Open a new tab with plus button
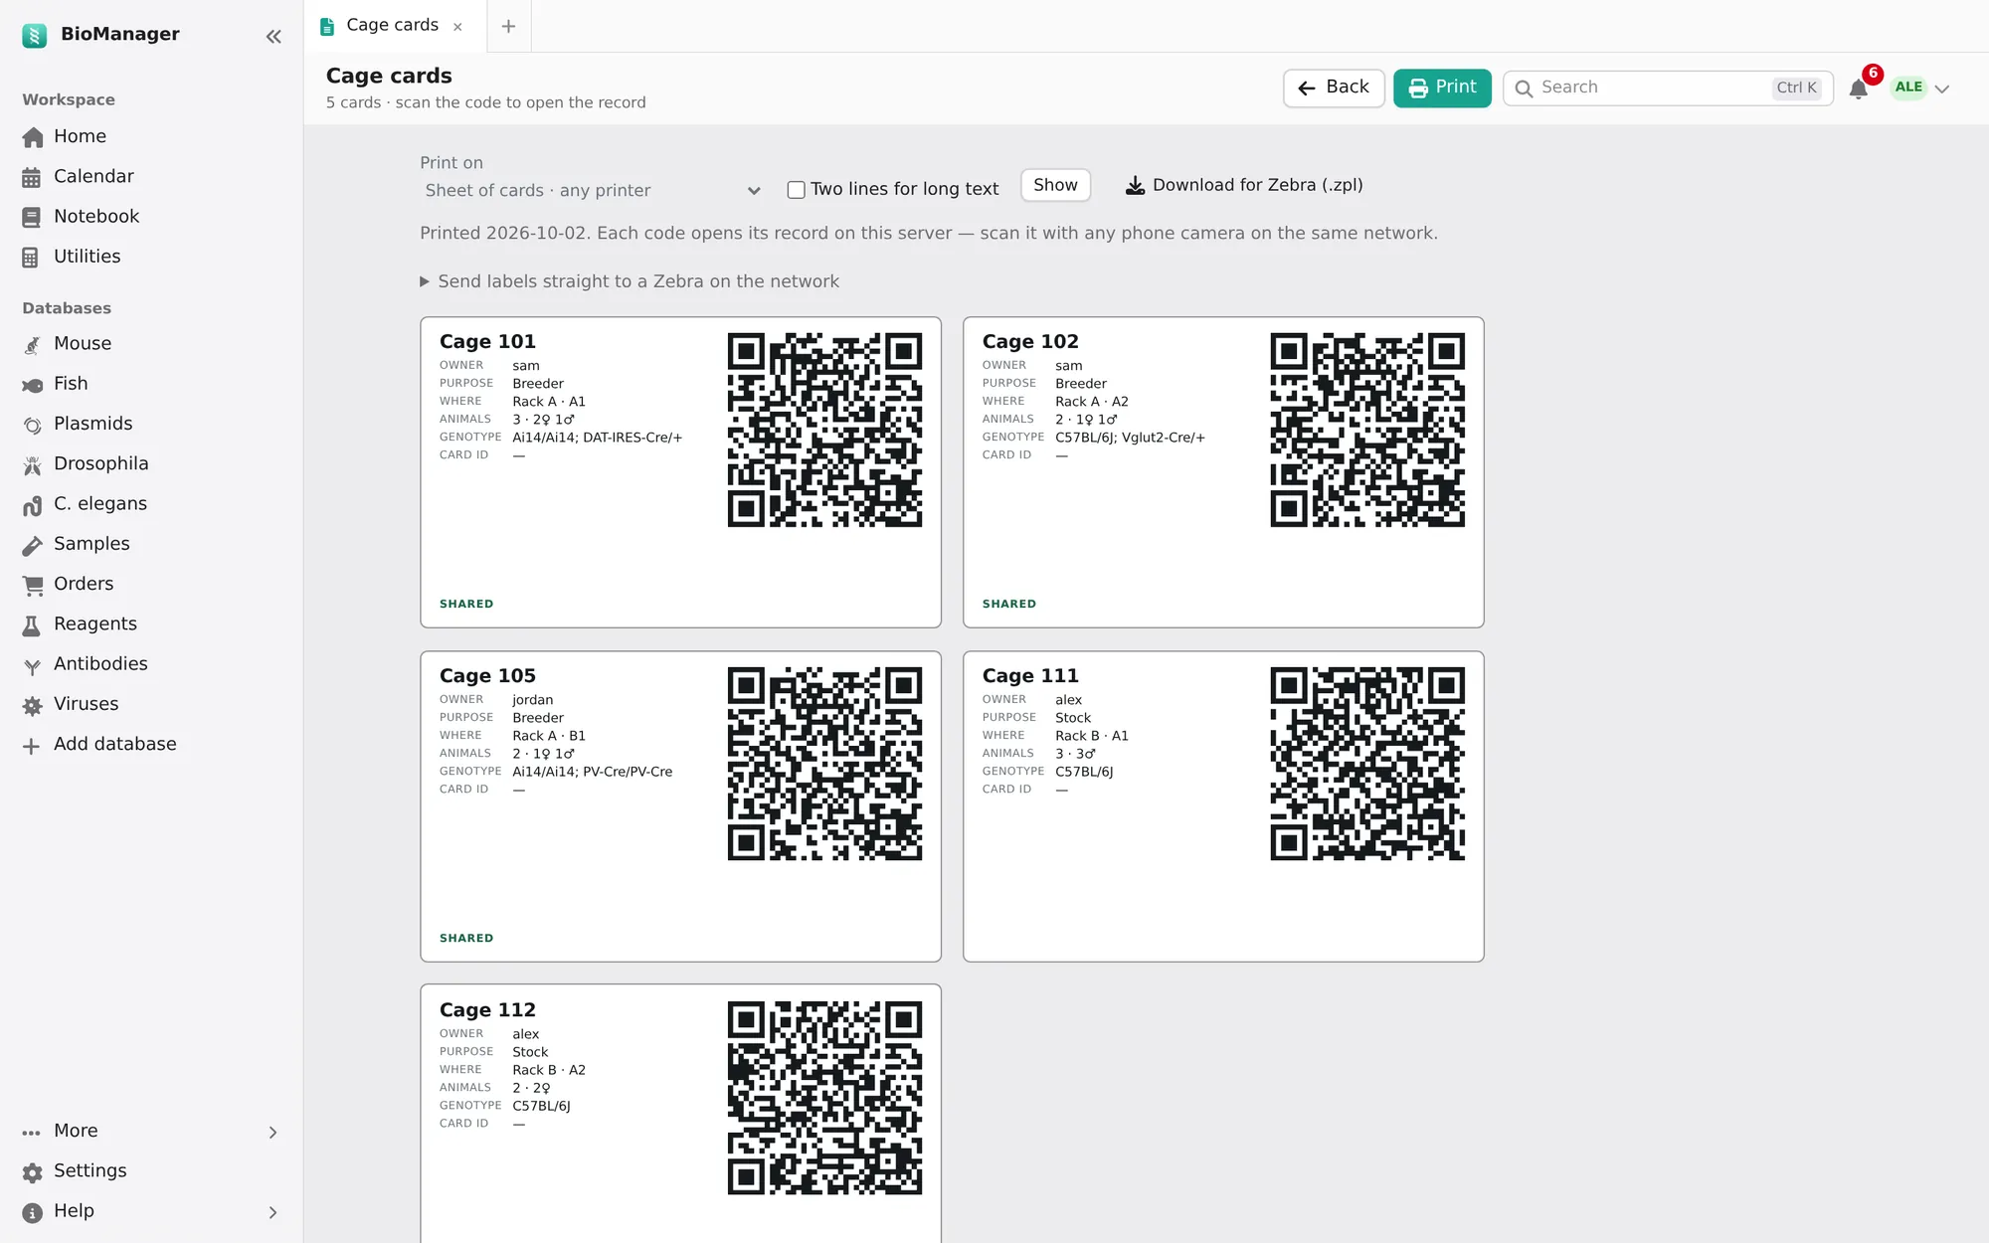This screenshot has width=1989, height=1243. [x=508, y=26]
